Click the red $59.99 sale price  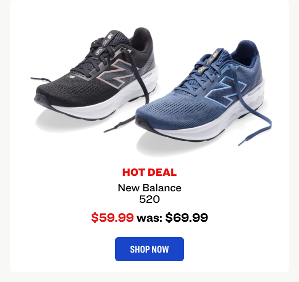[112, 218]
